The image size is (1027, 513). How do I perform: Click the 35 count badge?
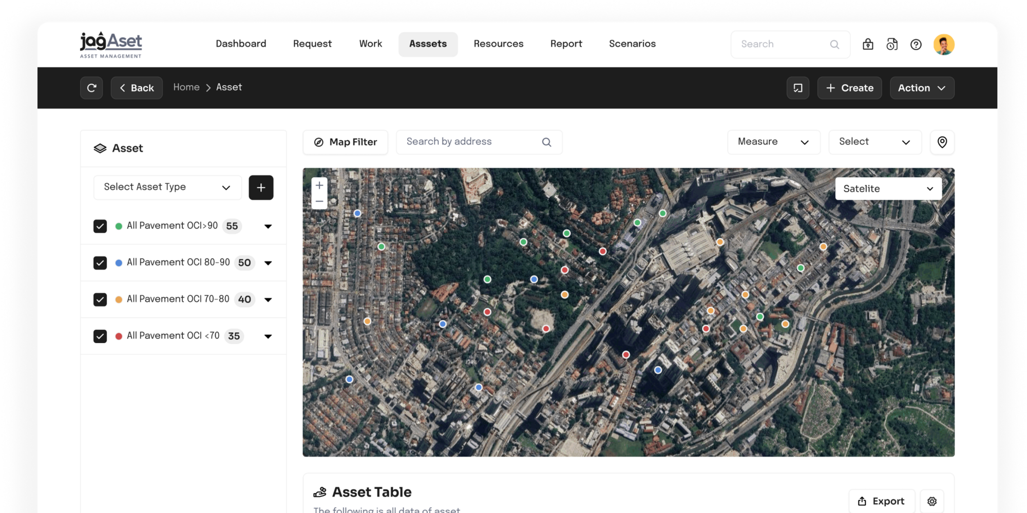click(234, 336)
